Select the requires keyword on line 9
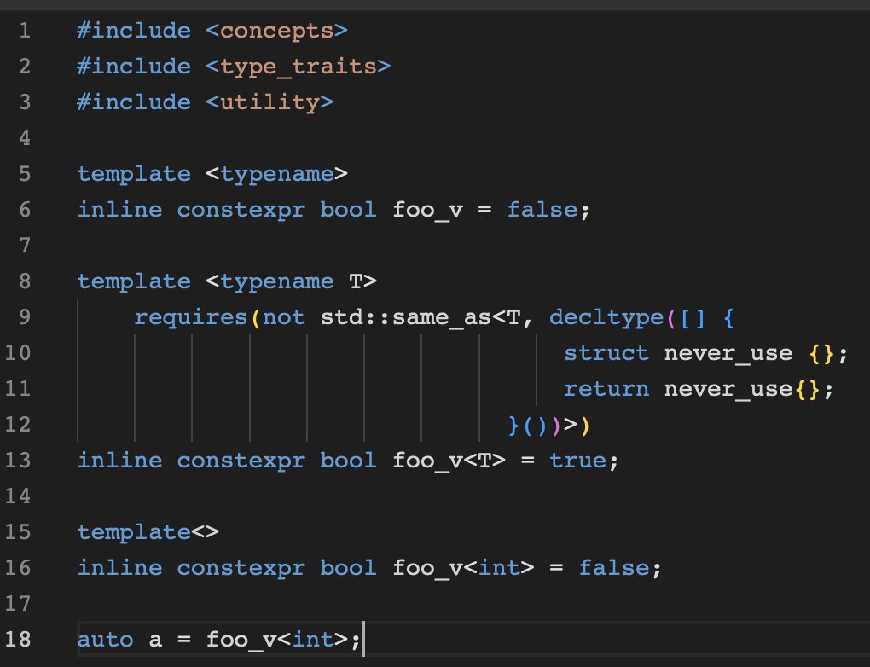 pos(190,316)
